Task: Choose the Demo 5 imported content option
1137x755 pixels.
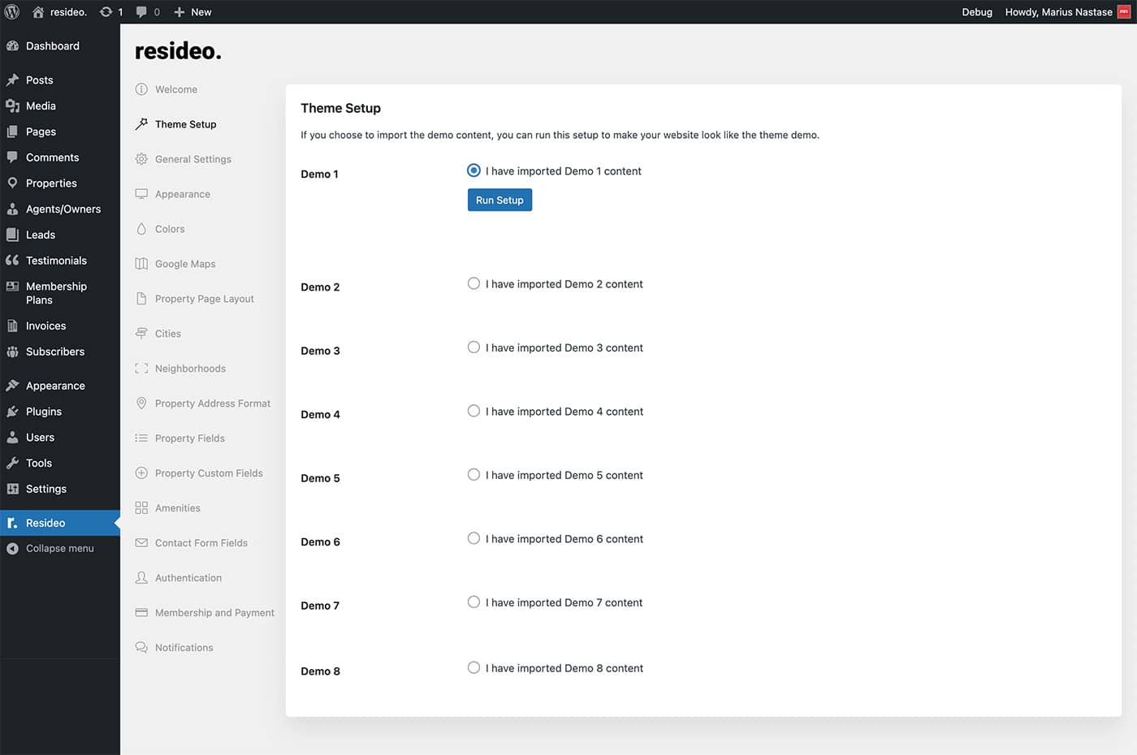Action: [x=473, y=475]
